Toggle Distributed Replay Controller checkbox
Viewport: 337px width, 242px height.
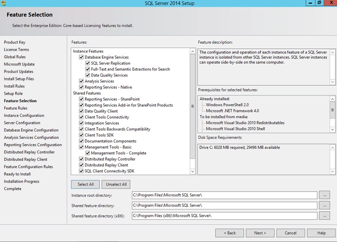pos(81,159)
